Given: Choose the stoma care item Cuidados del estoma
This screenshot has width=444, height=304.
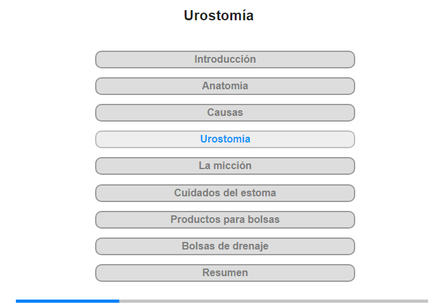Looking at the screenshot, I should [x=225, y=193].
